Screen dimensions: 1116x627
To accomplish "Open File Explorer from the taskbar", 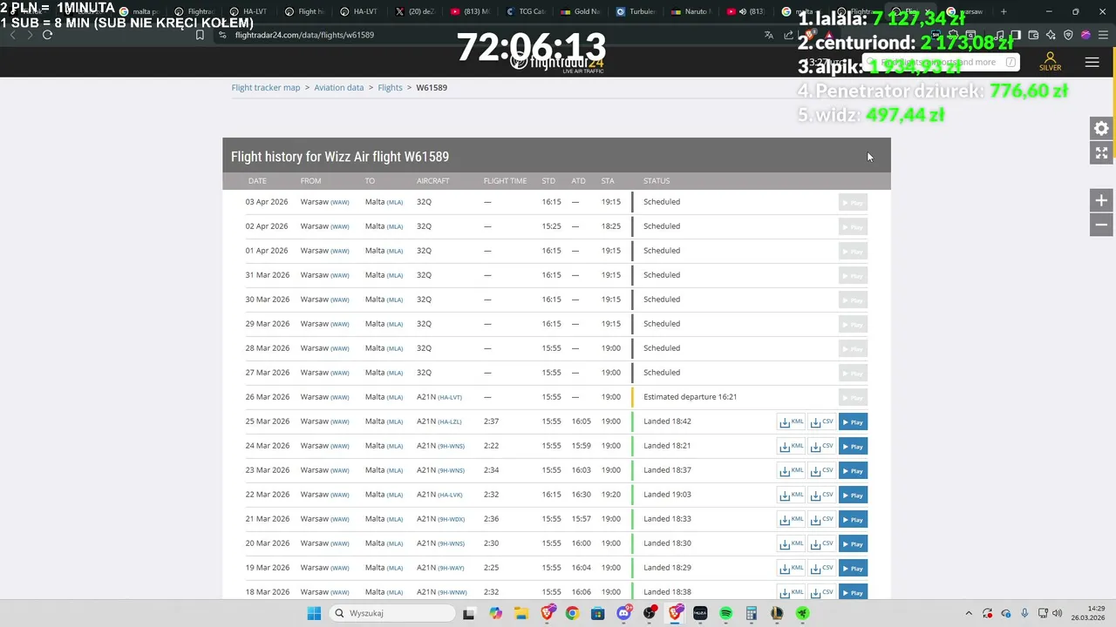I will click(521, 613).
